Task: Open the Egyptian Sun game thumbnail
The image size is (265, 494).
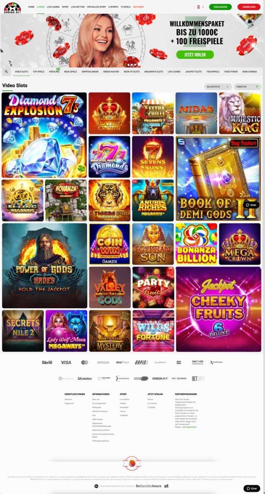Action: tap(153, 244)
